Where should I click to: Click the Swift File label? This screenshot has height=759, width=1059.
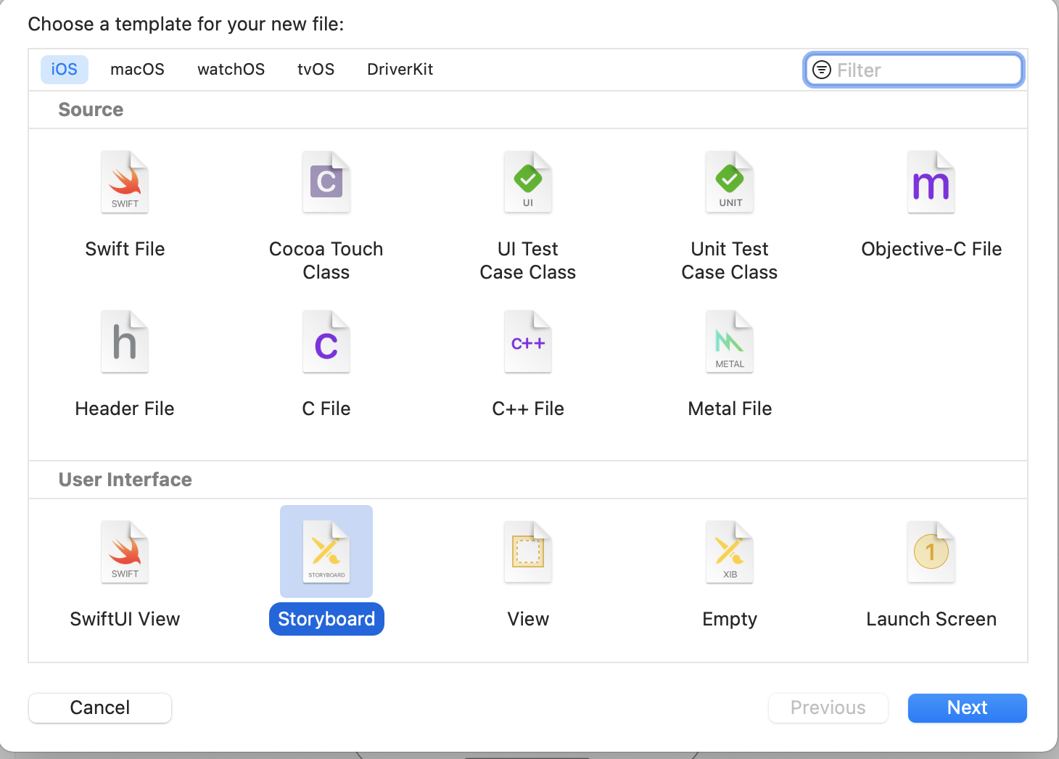click(x=125, y=249)
